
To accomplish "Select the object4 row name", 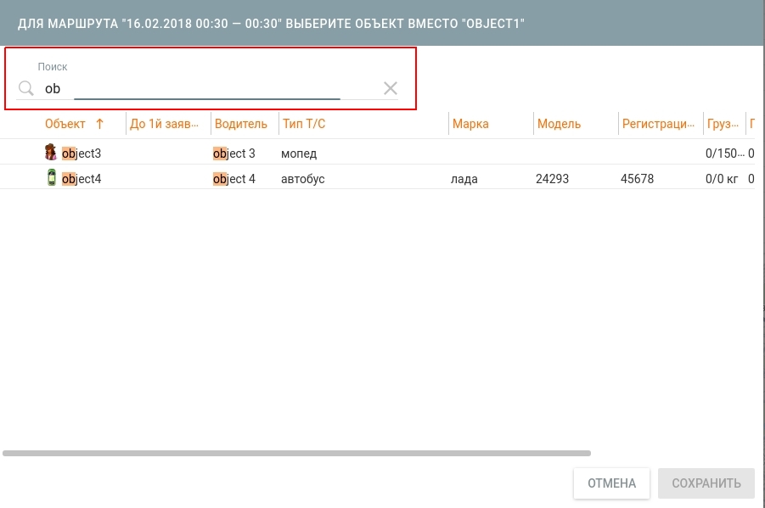I will [82, 179].
